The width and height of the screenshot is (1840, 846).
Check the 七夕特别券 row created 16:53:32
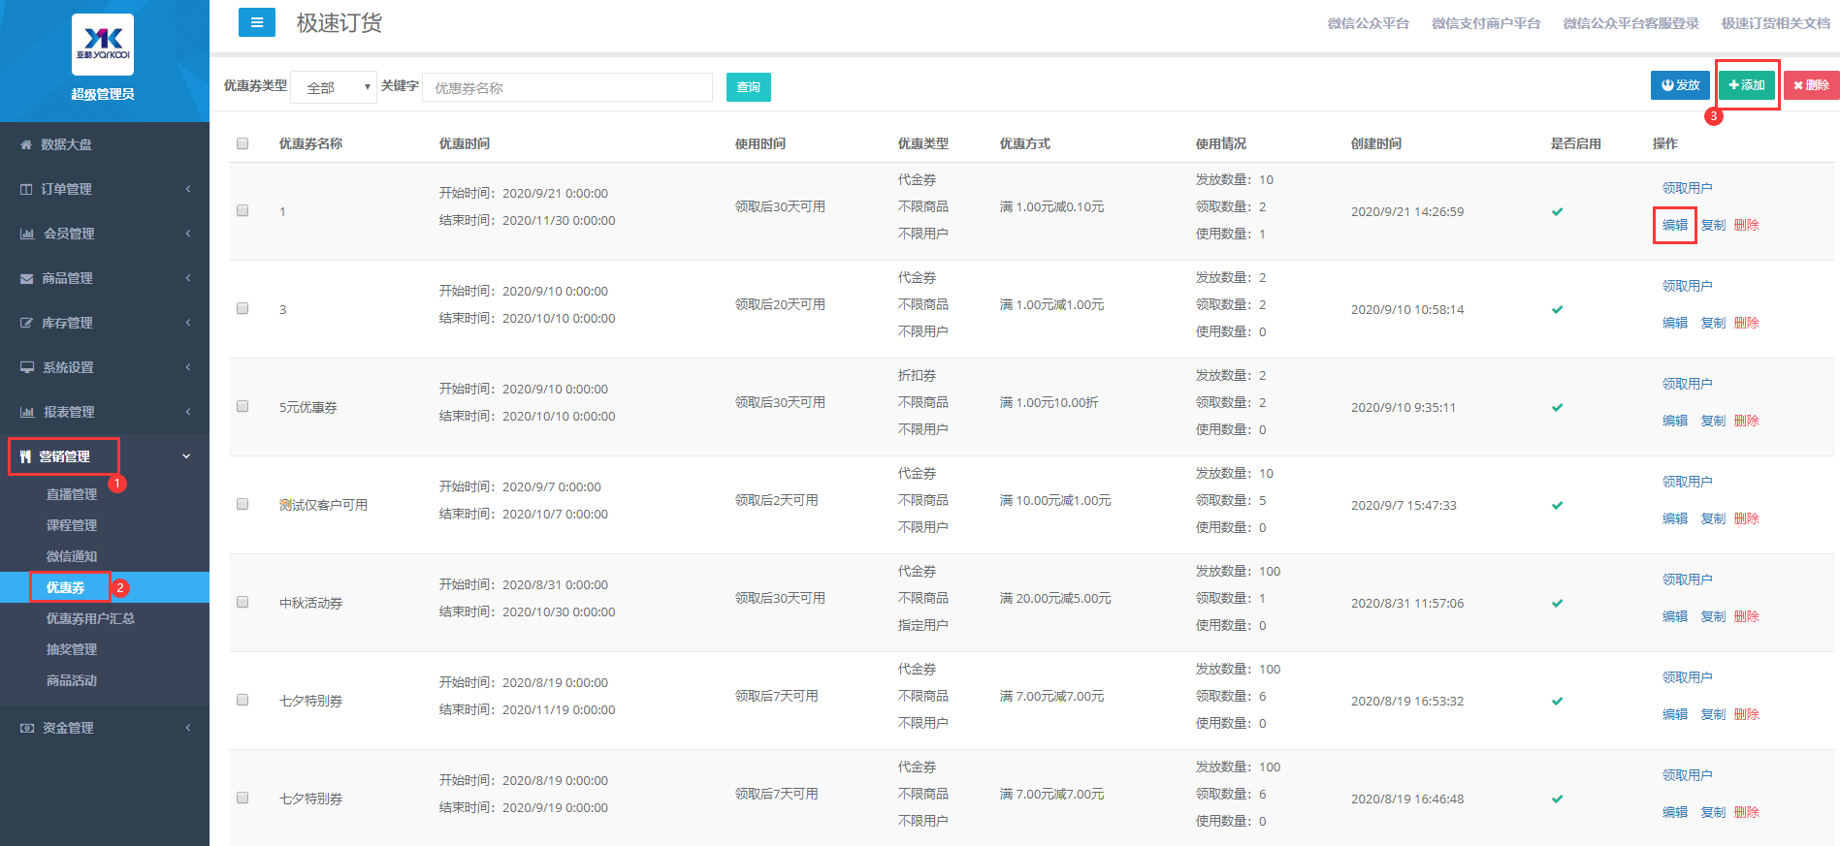pos(242,700)
